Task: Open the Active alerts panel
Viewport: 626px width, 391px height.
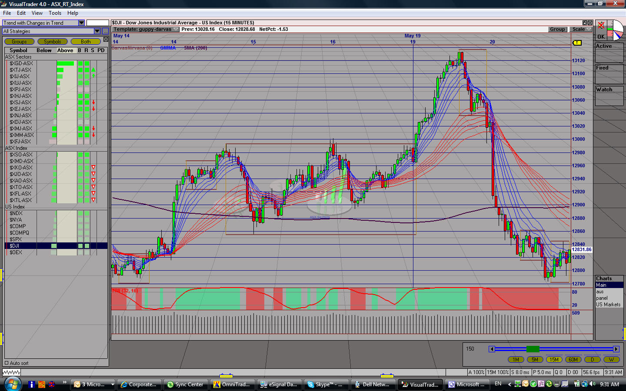Action: click(609, 52)
